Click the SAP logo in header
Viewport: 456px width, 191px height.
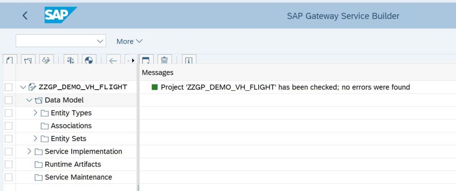click(61, 16)
